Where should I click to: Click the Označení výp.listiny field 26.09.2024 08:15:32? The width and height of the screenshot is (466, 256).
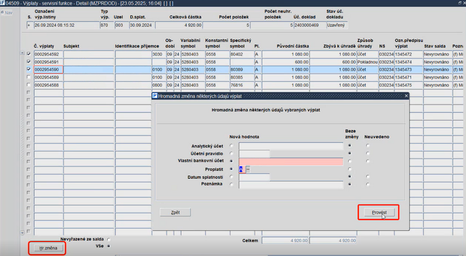[x=66, y=25]
